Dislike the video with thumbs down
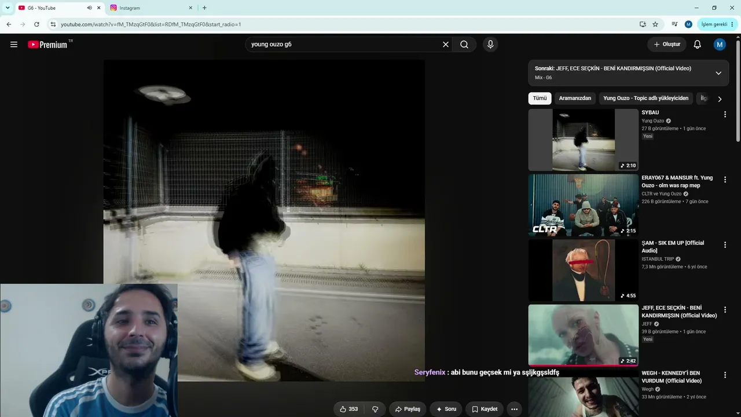The image size is (741, 417). 375,409
